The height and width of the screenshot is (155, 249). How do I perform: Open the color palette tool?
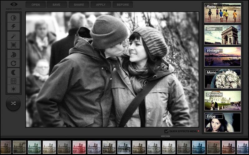[x=13, y=55]
